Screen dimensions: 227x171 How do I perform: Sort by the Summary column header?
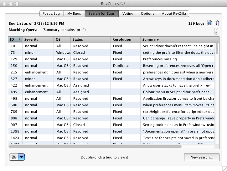coord(180,39)
